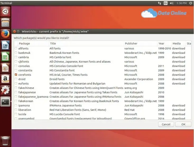Check the fakekorean package checkbox

(x=16, y=101)
